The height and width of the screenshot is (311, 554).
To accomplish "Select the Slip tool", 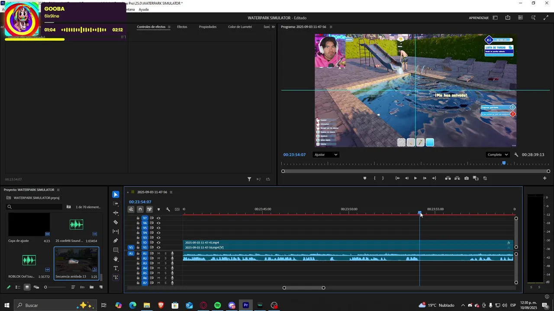I will click(x=116, y=232).
